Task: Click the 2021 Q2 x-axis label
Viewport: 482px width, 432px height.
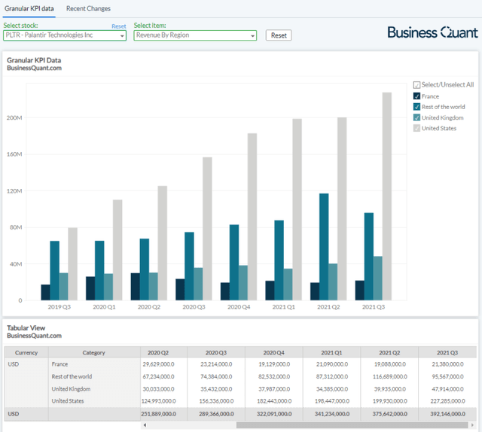Action: point(328,307)
